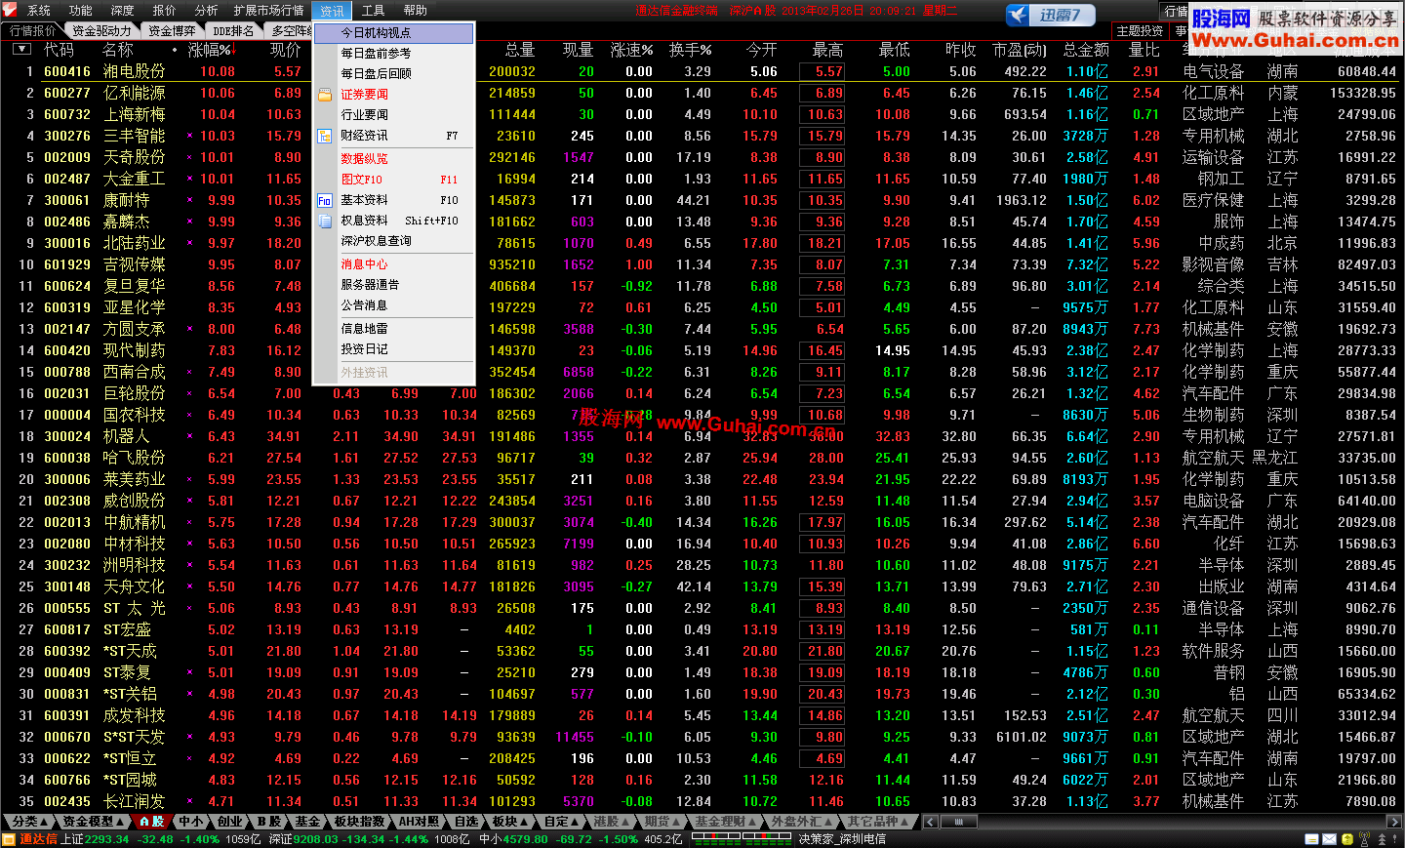Image resolution: width=1405 pixels, height=848 pixels.
Task: Click the column dropdown box before 代码
Action: point(21,49)
